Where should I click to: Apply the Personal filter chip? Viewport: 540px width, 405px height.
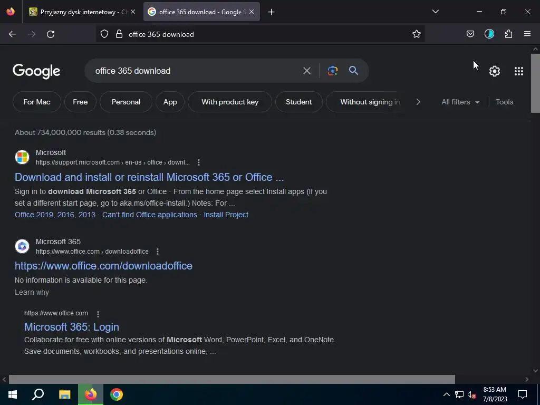click(x=126, y=102)
